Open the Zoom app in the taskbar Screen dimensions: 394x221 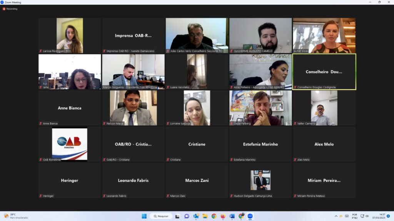tap(250, 216)
